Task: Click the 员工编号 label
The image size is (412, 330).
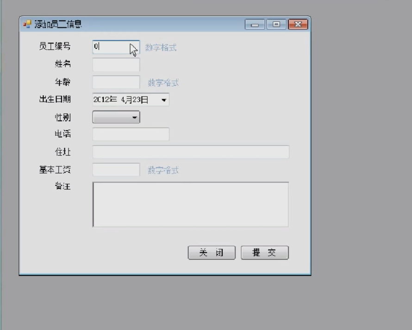Action: point(55,46)
